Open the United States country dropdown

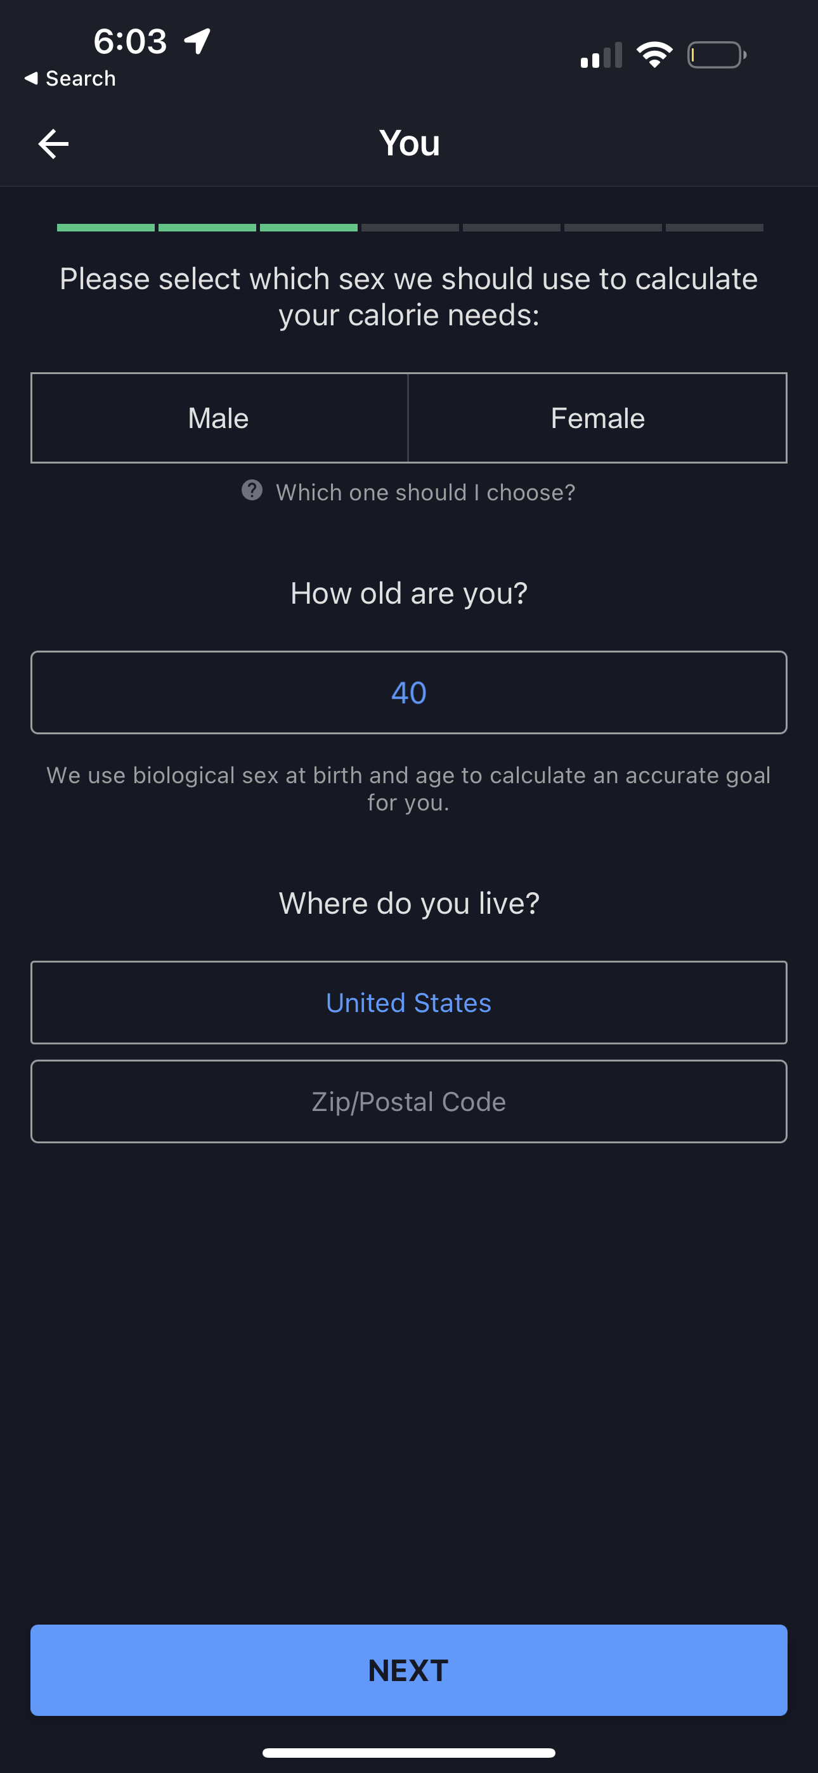(x=409, y=1003)
